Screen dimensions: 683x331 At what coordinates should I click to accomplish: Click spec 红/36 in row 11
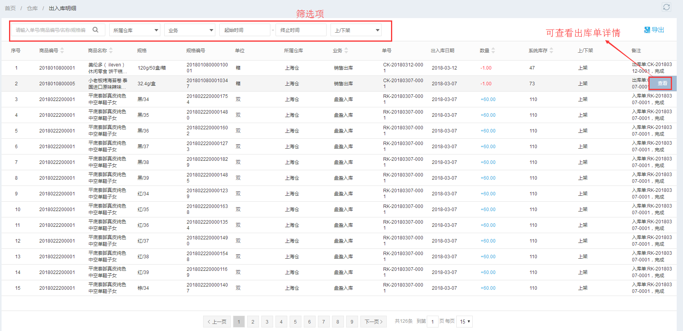click(x=143, y=225)
